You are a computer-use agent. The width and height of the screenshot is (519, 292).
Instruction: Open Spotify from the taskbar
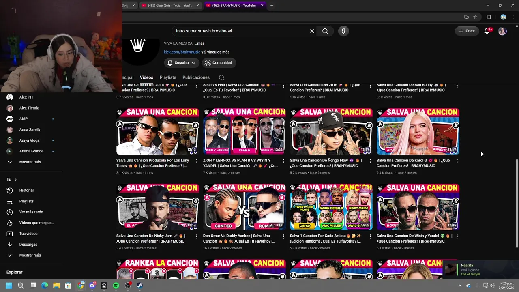tap(116, 286)
